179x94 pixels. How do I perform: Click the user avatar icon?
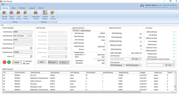(142, 6)
